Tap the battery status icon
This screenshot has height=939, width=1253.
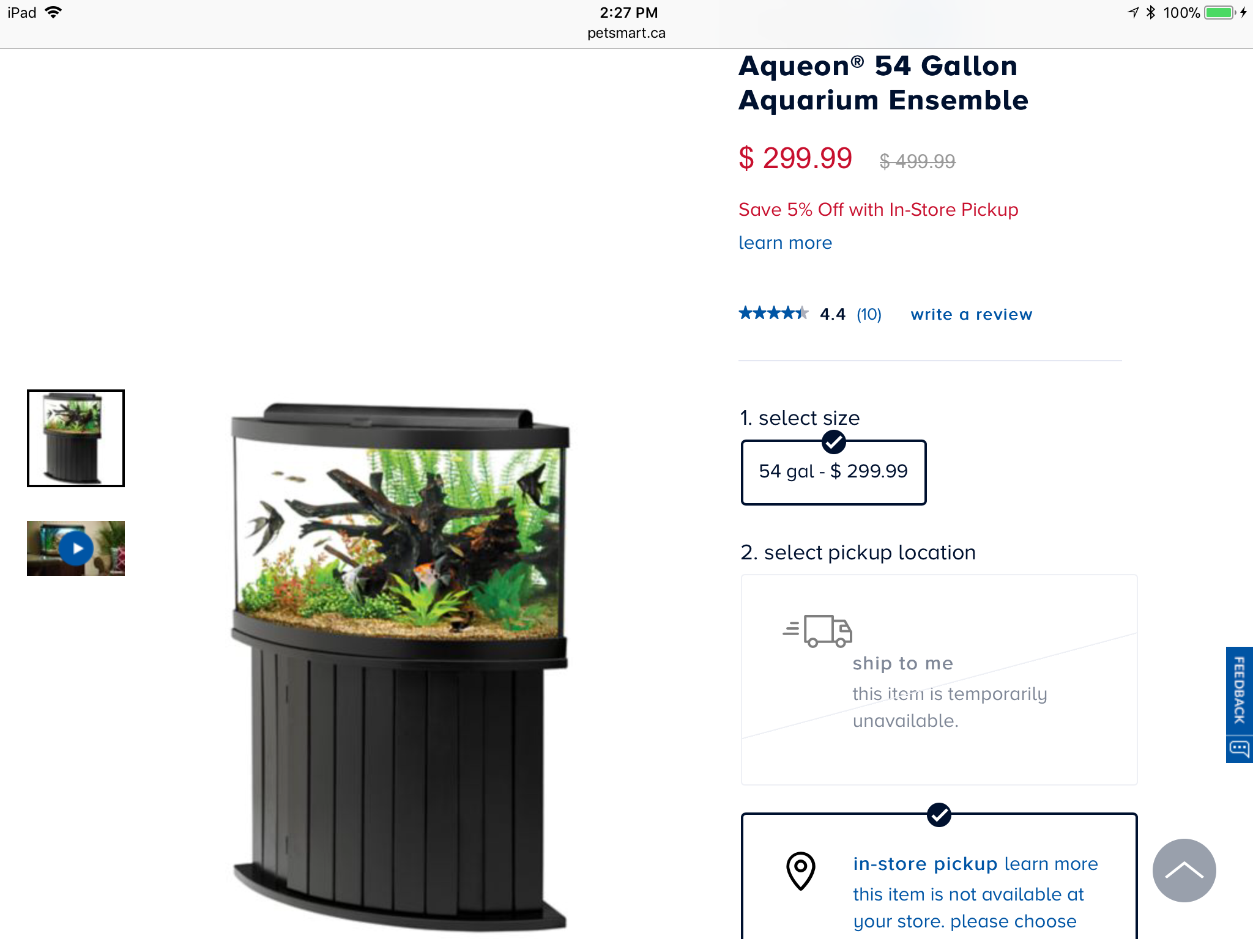(x=1221, y=13)
